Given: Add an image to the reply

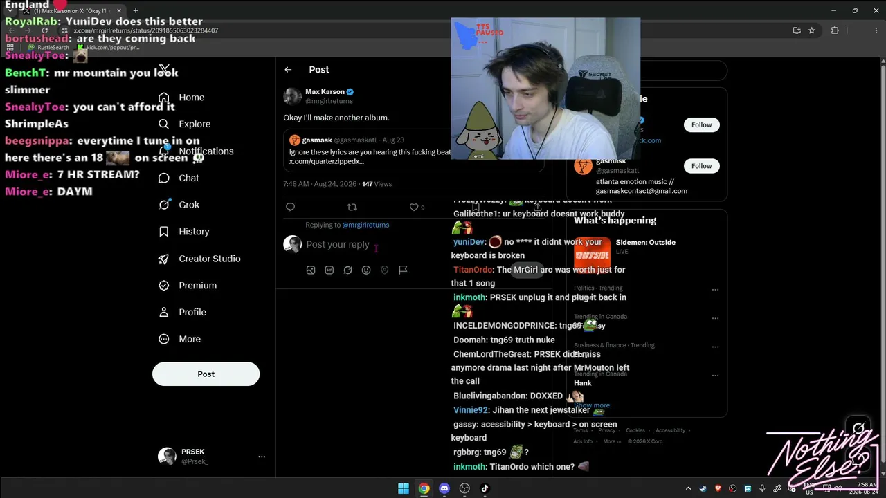Looking at the screenshot, I should tap(311, 270).
